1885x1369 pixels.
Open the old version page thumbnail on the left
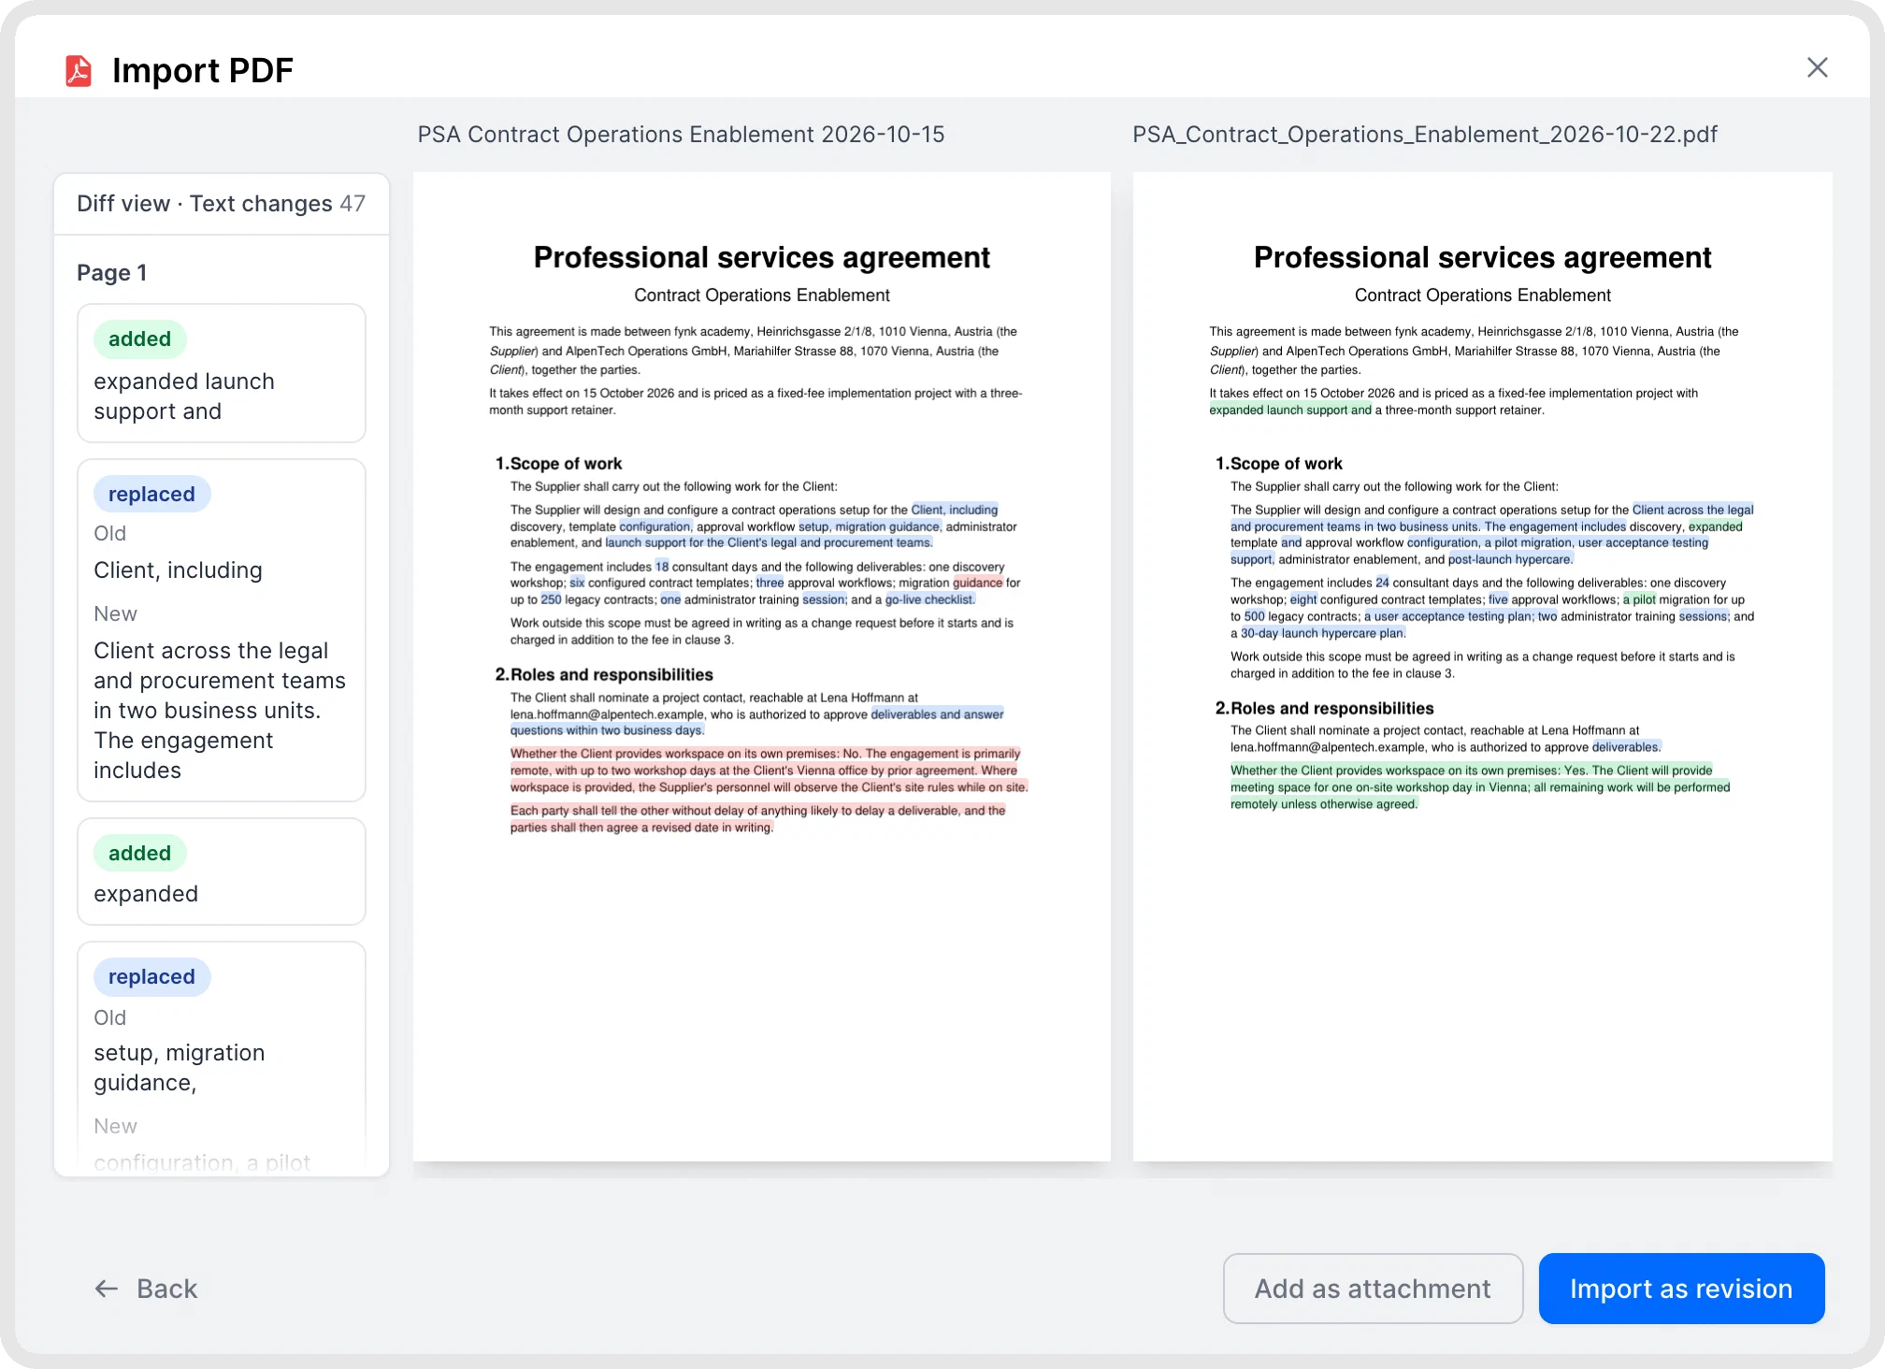click(x=762, y=667)
